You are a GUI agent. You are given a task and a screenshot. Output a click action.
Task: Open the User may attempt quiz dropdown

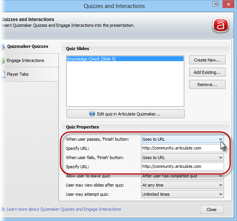(x=182, y=194)
